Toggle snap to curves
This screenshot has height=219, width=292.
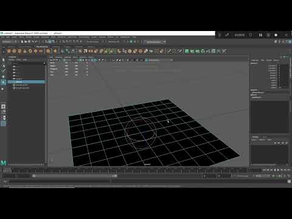67,41
